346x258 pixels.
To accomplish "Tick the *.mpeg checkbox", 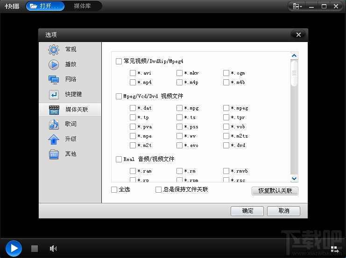I will click(x=226, y=108).
